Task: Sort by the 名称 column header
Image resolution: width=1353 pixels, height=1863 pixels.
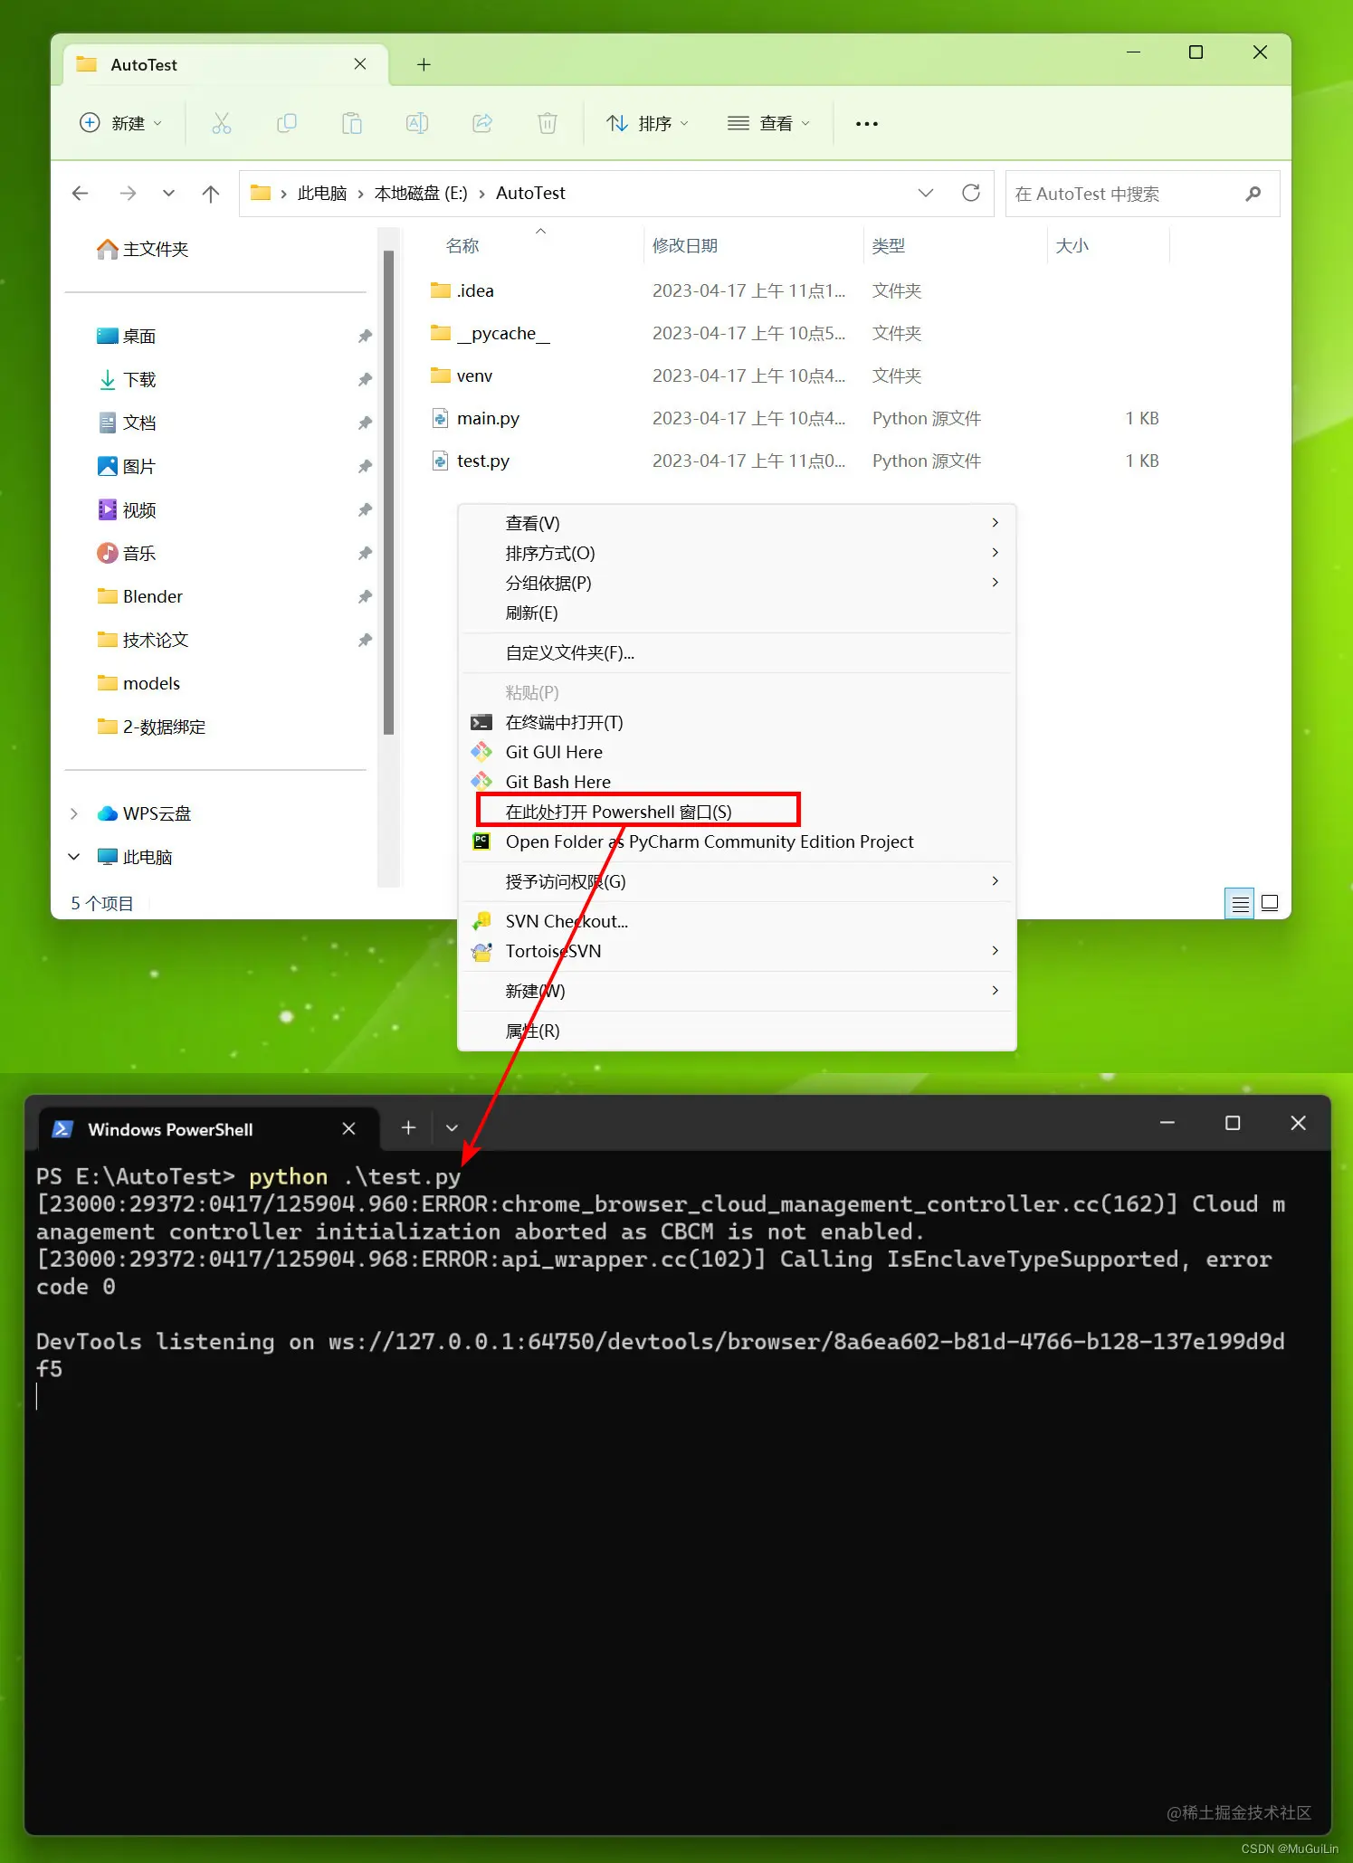Action: 462,245
